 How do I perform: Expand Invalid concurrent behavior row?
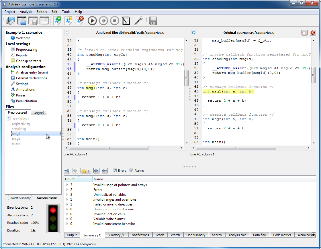[67, 224]
